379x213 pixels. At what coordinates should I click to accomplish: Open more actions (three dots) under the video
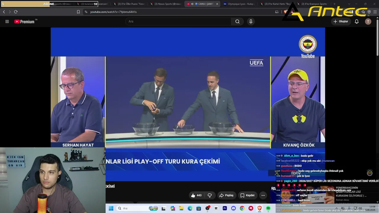click(x=263, y=195)
